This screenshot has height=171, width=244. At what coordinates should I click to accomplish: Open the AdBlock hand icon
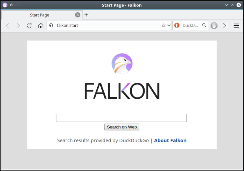(x=214, y=26)
